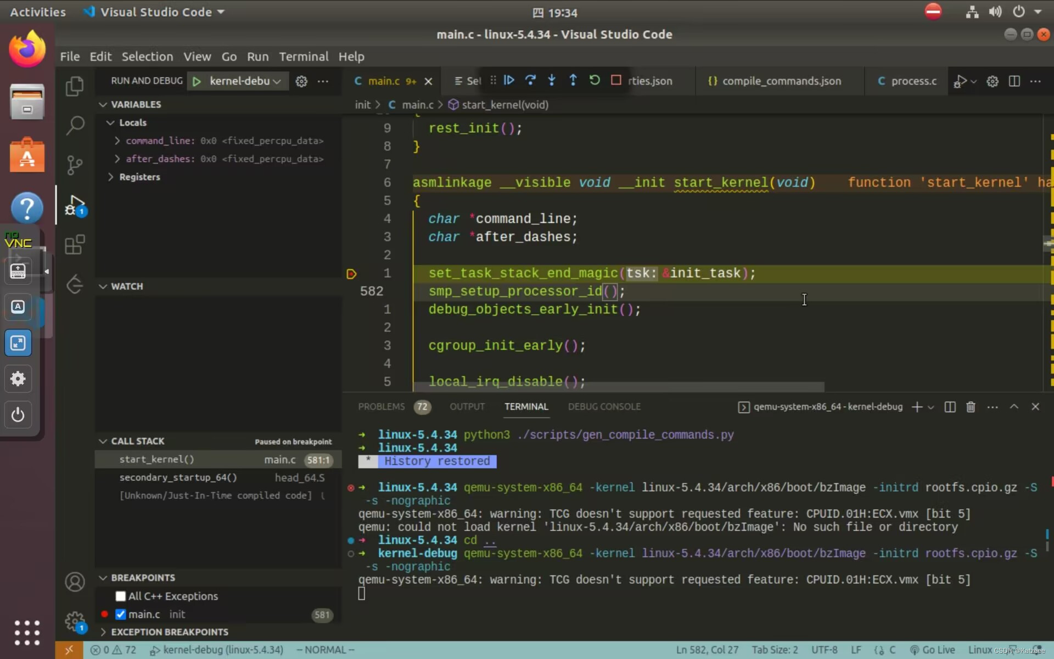Switch to the Debug Console tab
This screenshot has width=1054, height=659.
click(604, 407)
